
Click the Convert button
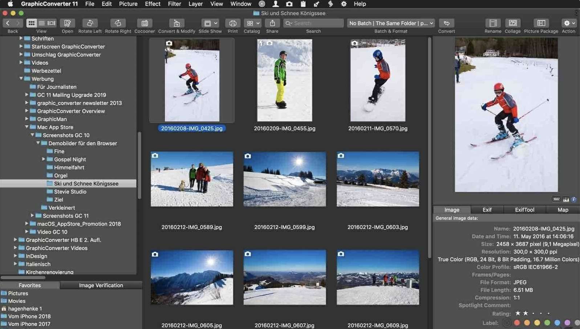pos(446,23)
